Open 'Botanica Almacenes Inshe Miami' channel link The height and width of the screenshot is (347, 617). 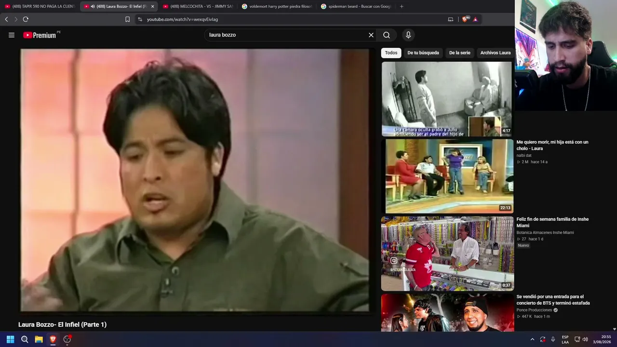(545, 232)
